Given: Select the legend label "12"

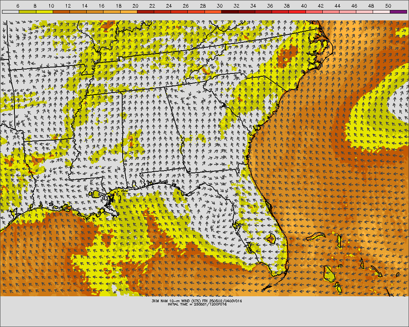Looking at the screenshot, I should (x=68, y=6).
